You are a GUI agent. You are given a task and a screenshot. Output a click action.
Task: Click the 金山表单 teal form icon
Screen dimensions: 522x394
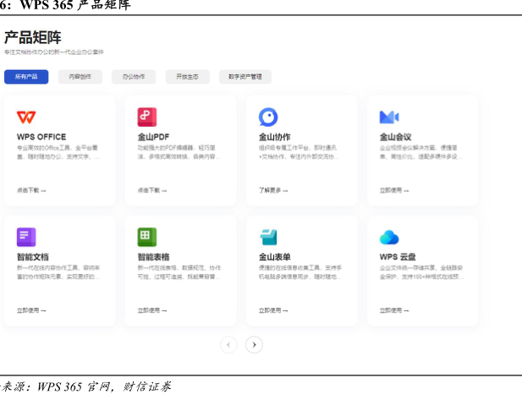tap(268, 237)
